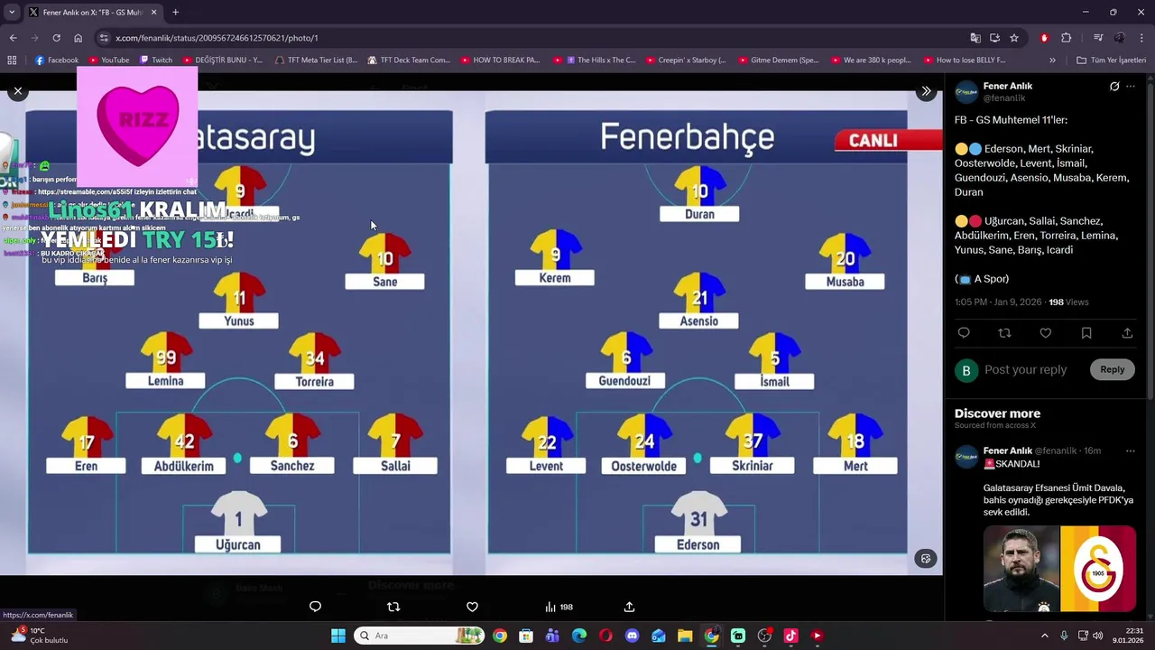Open the browser extensions puzzle icon
The image size is (1155, 650).
[x=1066, y=38]
